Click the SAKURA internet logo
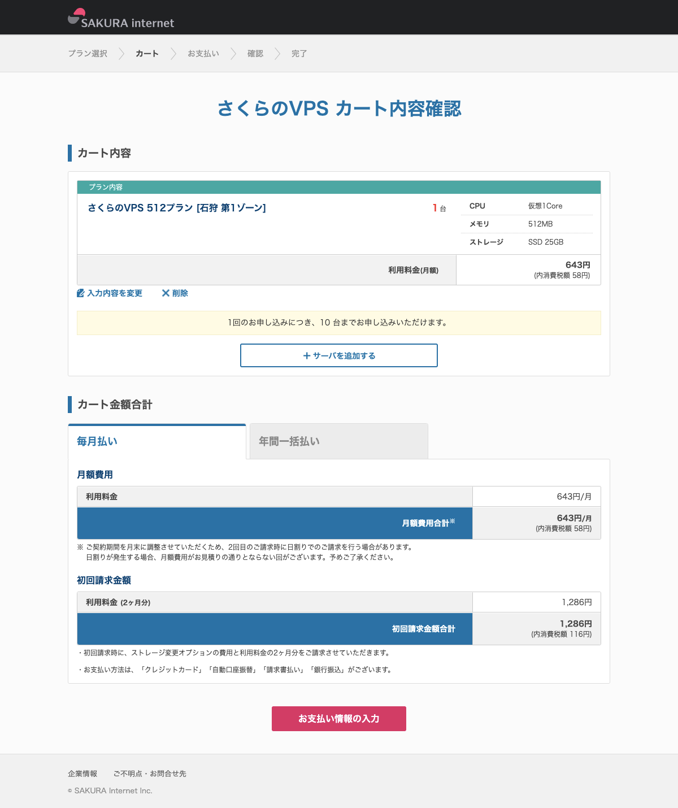Viewport: 678px width, 808px height. [x=121, y=19]
